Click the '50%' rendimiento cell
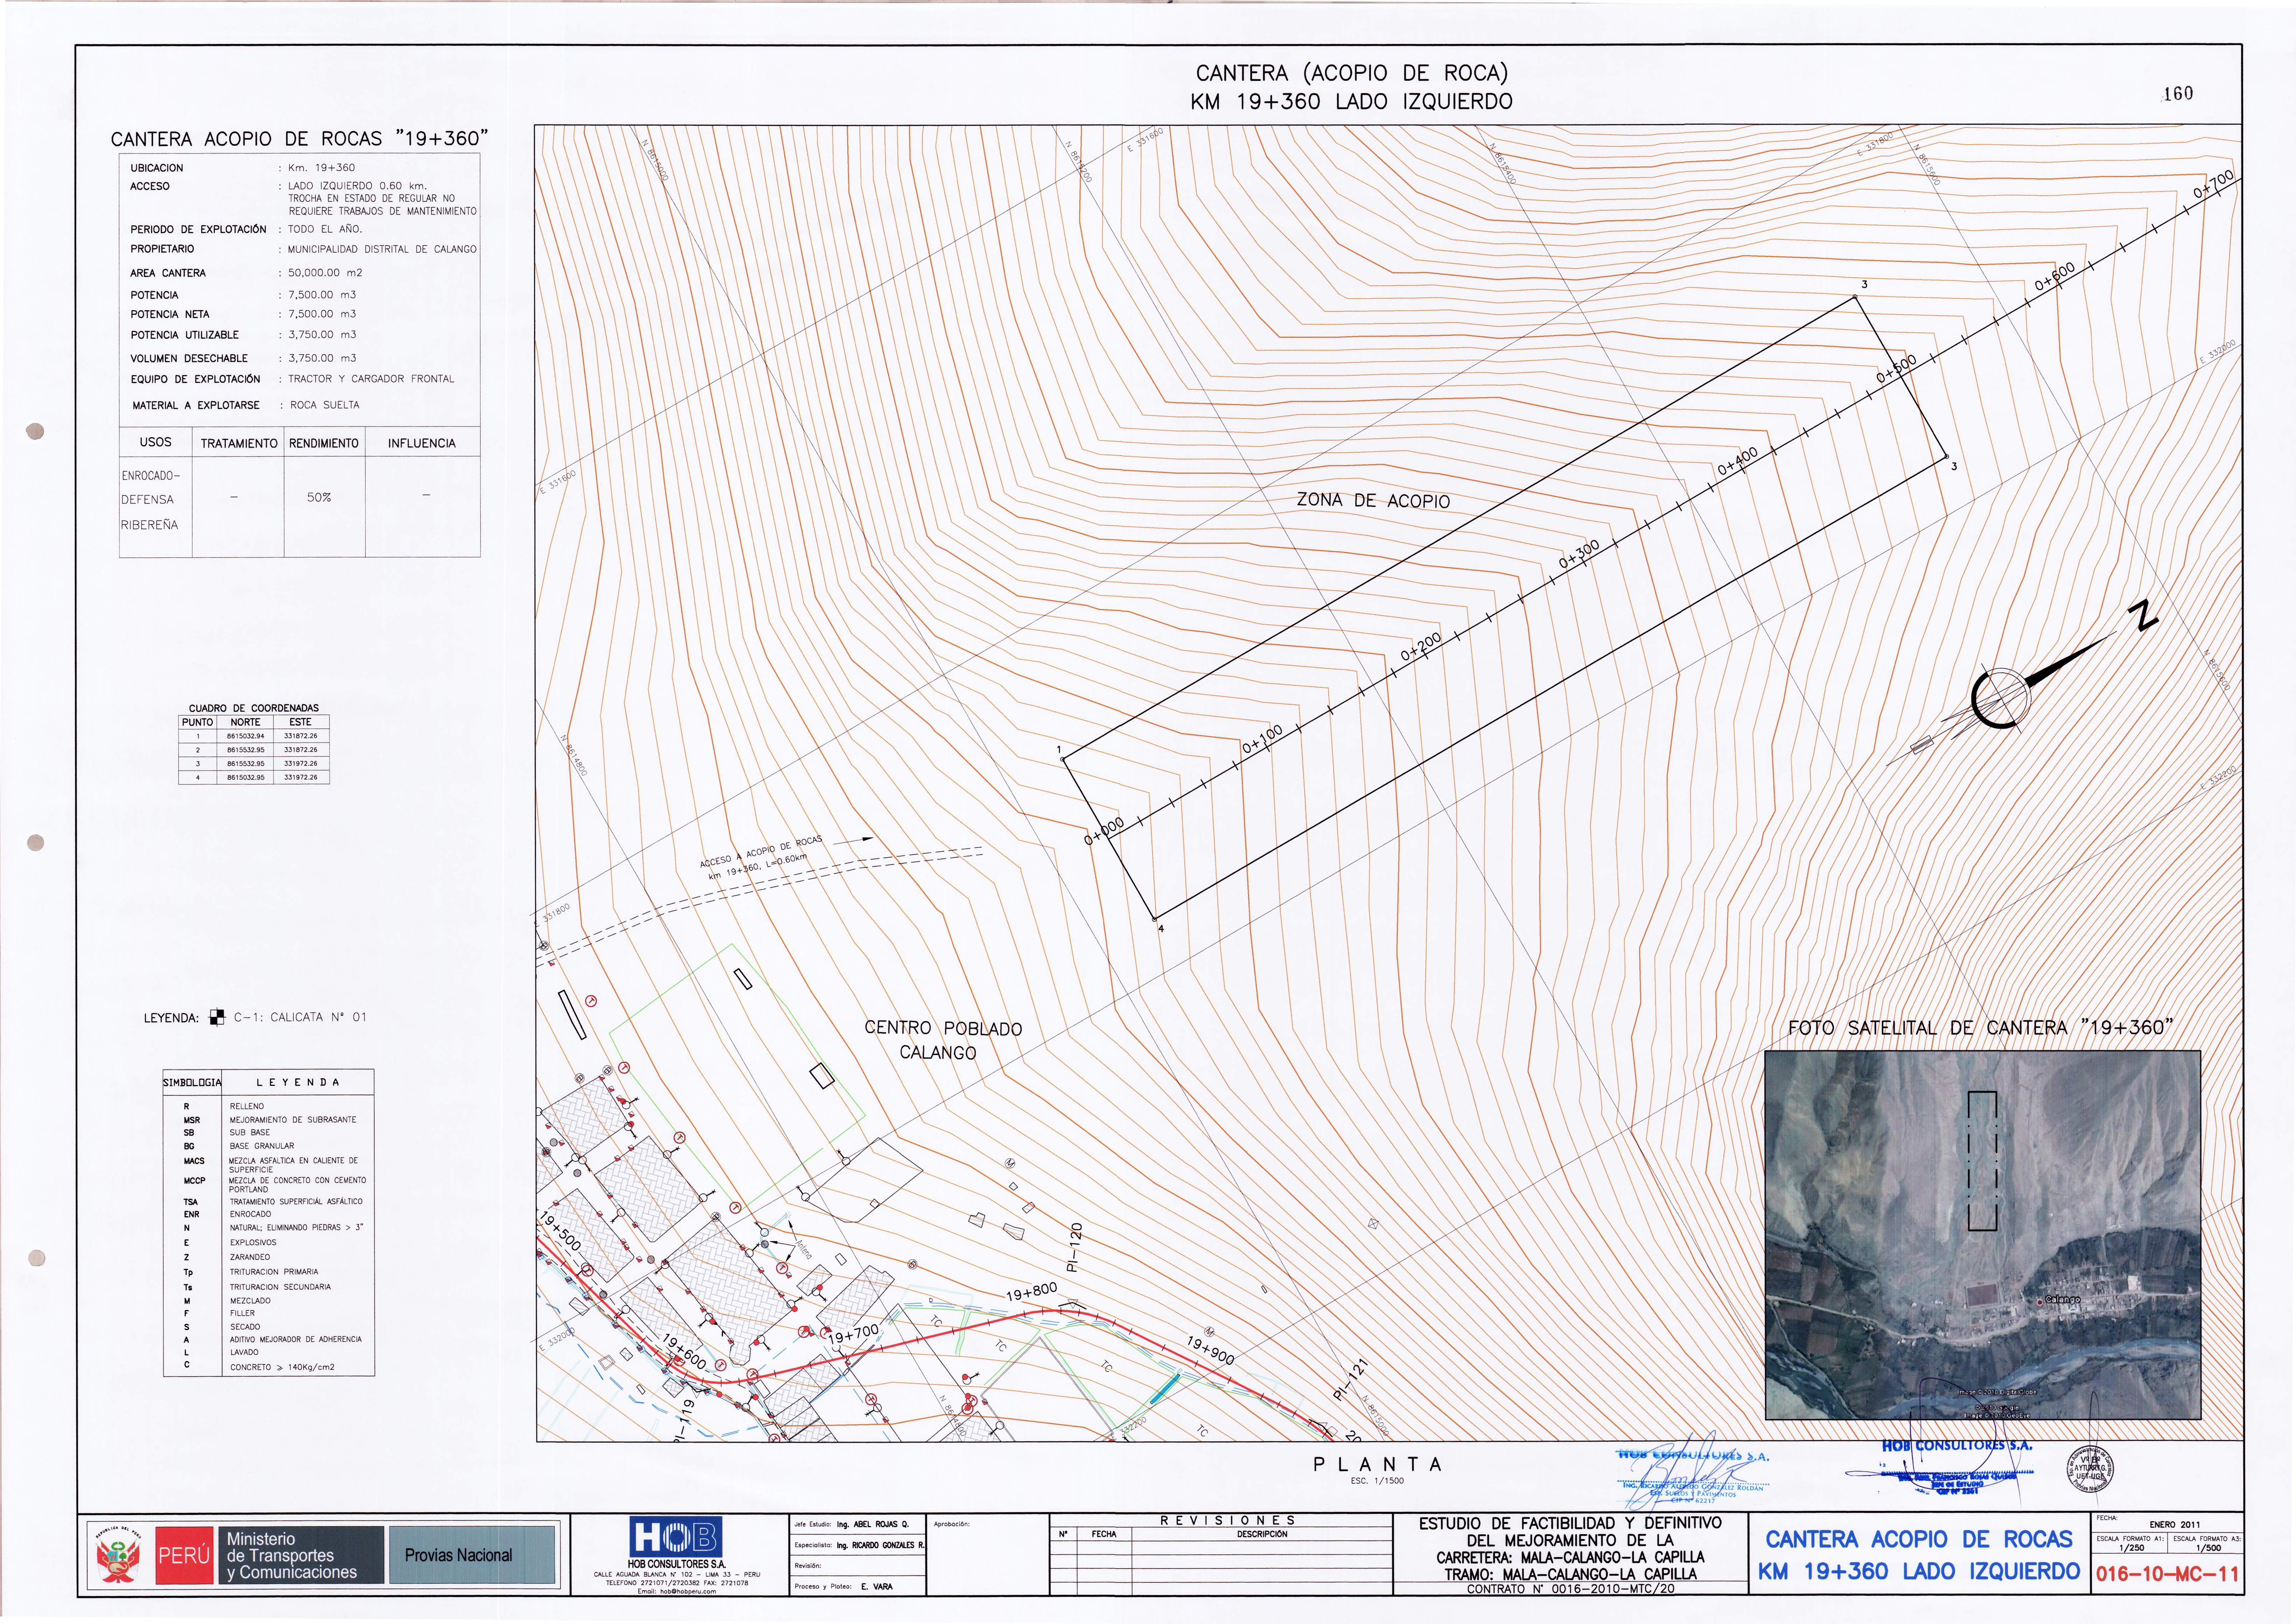The height and width of the screenshot is (1624, 2296). pos(319,497)
